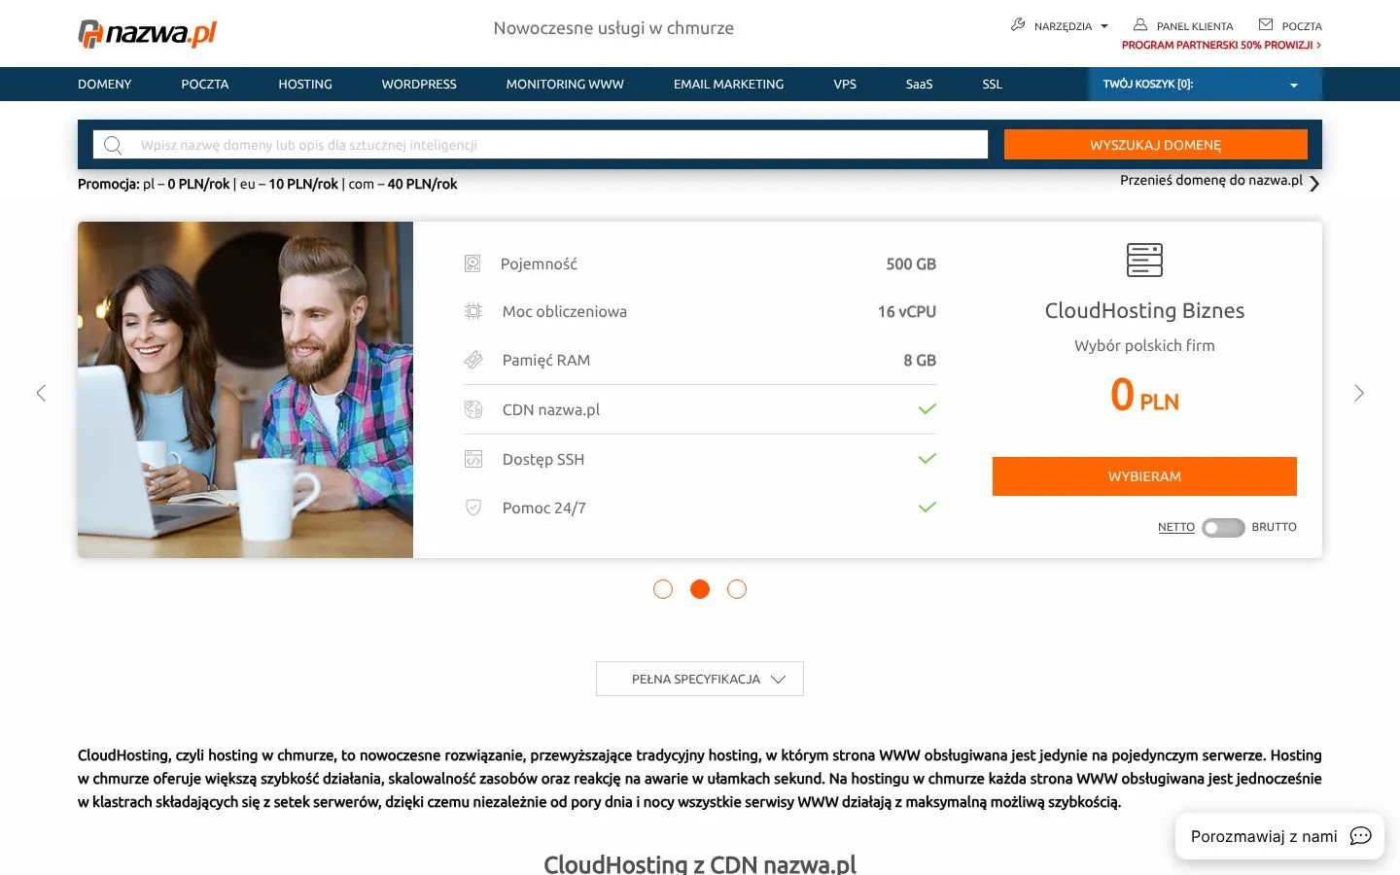Image resolution: width=1400 pixels, height=875 pixels.
Task: Open the WordPress menu
Action: click(419, 85)
